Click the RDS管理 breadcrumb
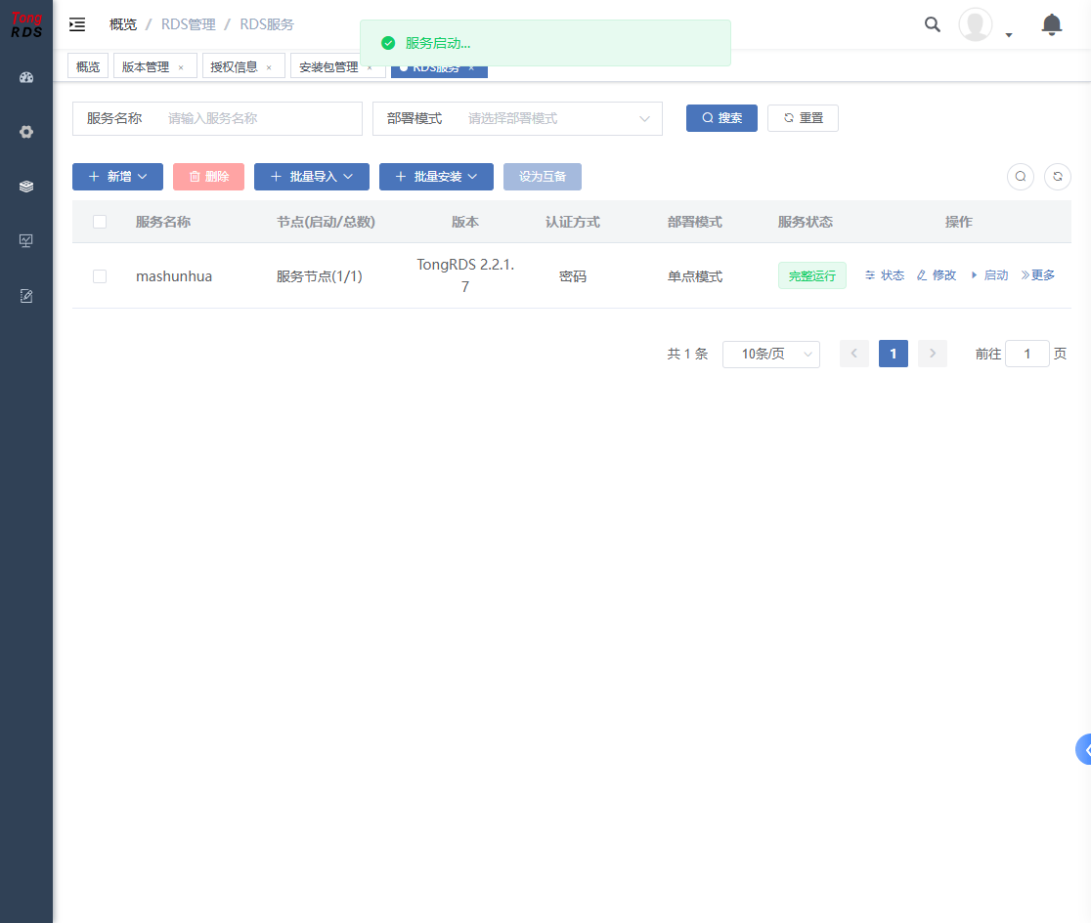 click(189, 24)
